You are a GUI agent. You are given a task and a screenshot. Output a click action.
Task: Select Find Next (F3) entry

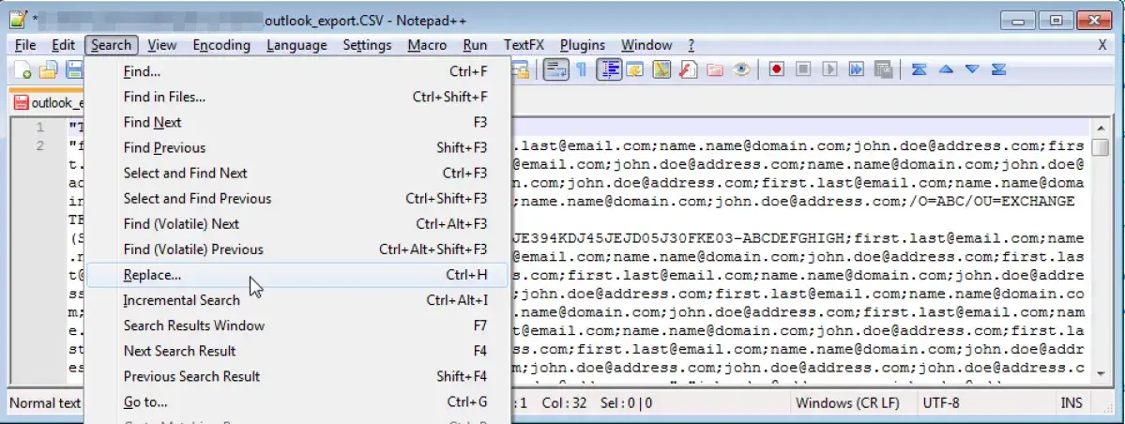click(x=297, y=123)
